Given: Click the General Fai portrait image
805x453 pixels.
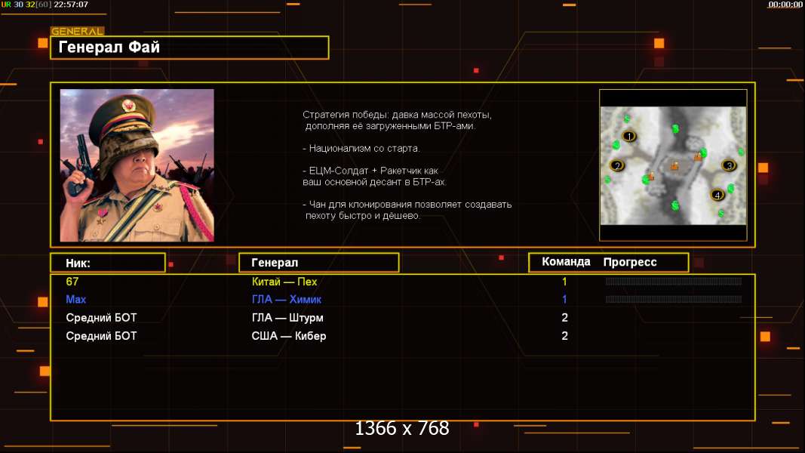Looking at the screenshot, I should pos(137,165).
